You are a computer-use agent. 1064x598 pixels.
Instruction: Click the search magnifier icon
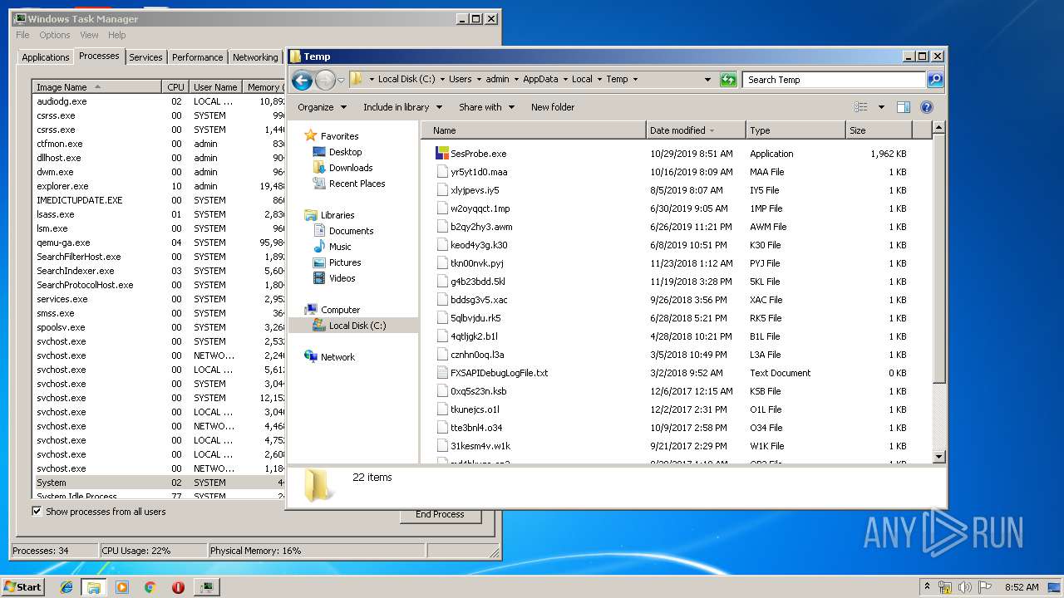pyautogui.click(x=935, y=80)
